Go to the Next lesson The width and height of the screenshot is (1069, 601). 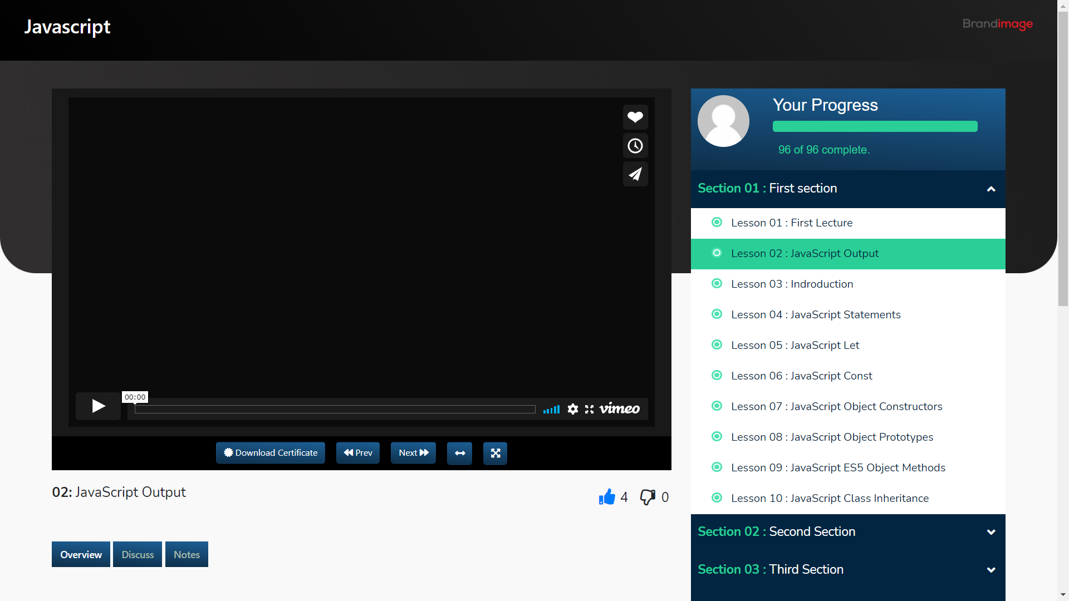click(x=413, y=453)
